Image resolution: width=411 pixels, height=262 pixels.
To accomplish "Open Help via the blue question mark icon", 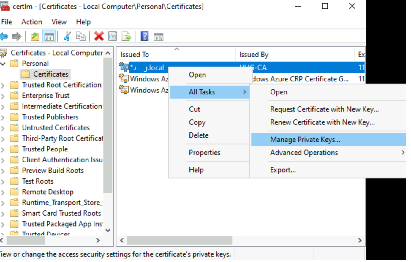I will (144, 37).
